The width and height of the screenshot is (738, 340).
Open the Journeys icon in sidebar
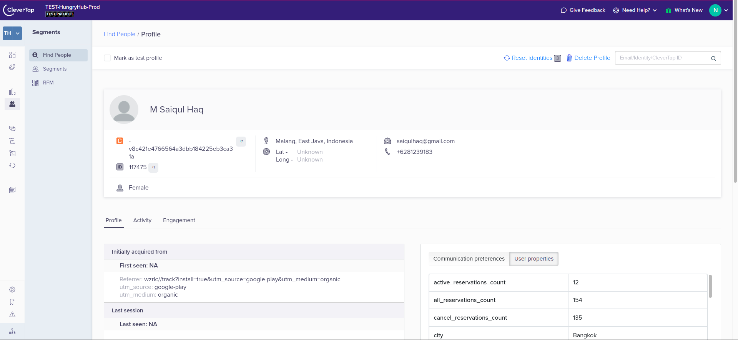12,141
